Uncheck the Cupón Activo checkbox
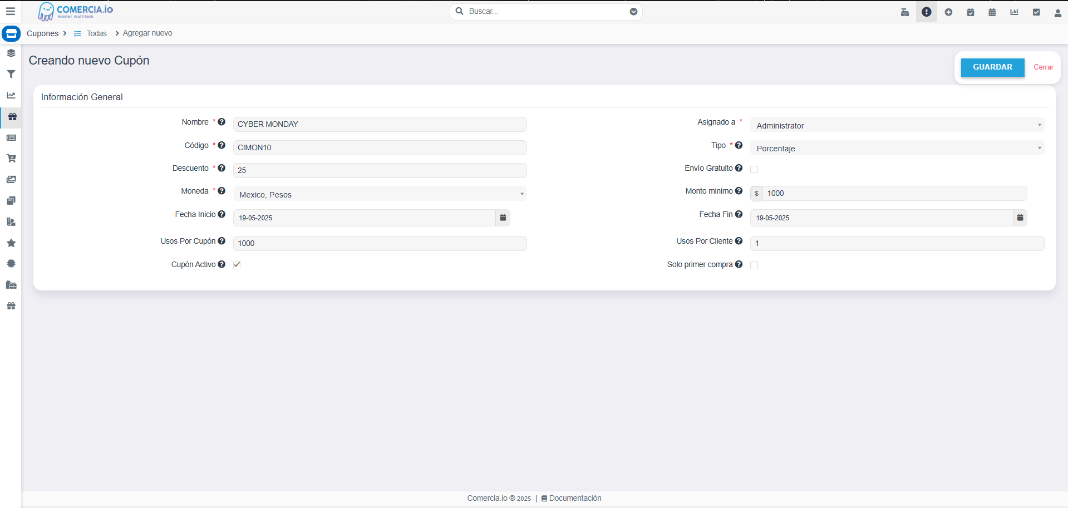The image size is (1068, 508). tap(237, 265)
